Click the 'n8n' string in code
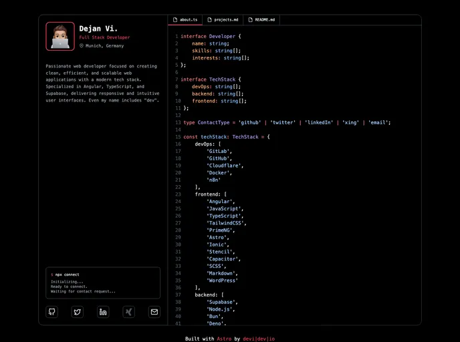Screen dimensions: 460x342 point(213,180)
